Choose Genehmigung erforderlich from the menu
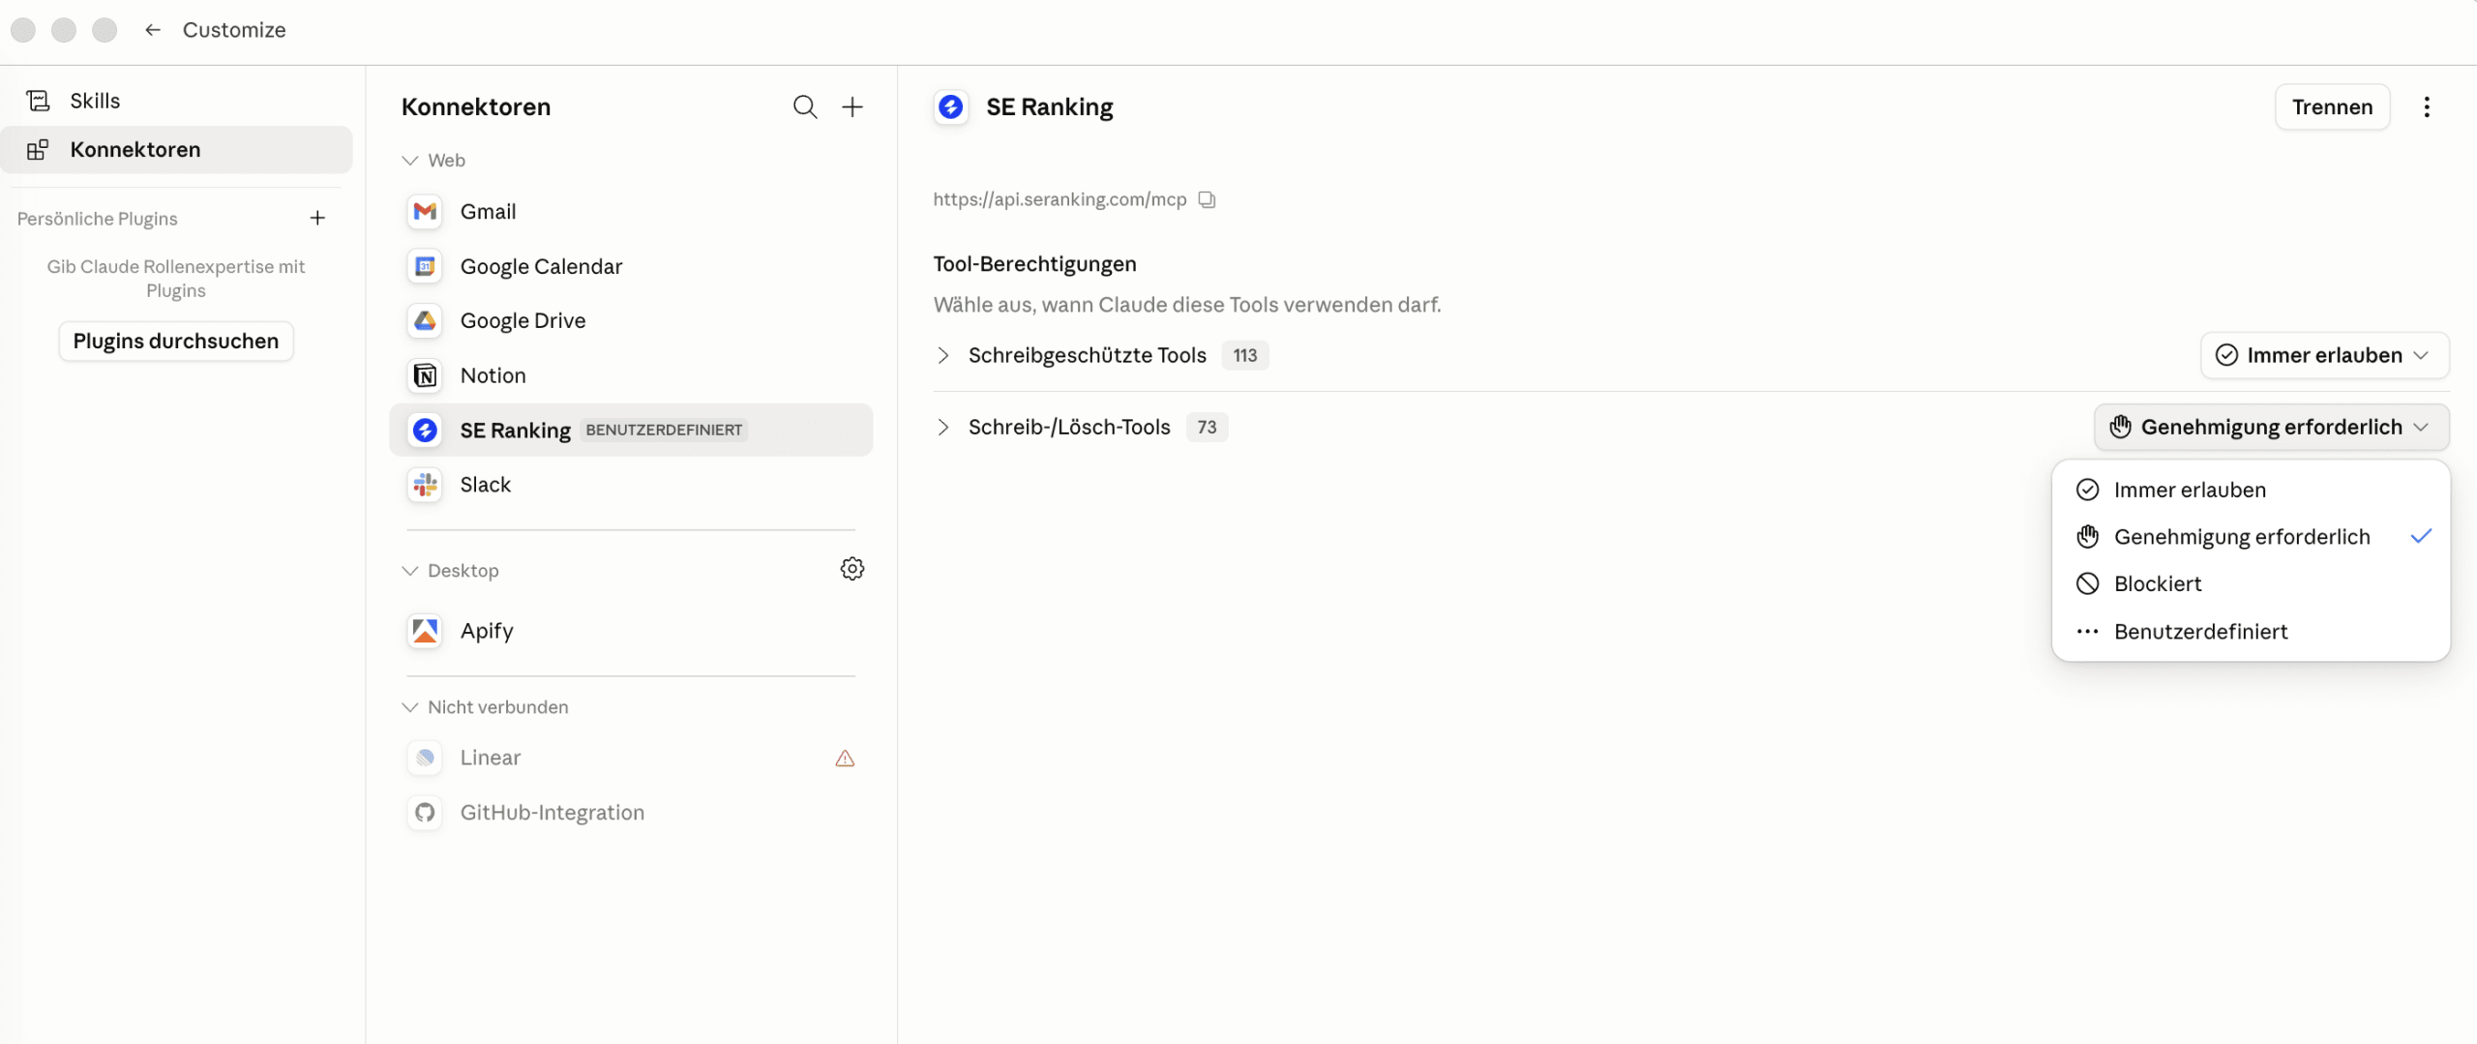The image size is (2477, 1044). click(x=2251, y=537)
